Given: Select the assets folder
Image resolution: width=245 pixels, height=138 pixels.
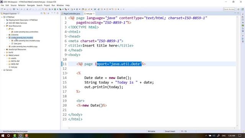Looking at the screenshot, I should pos(14,58).
